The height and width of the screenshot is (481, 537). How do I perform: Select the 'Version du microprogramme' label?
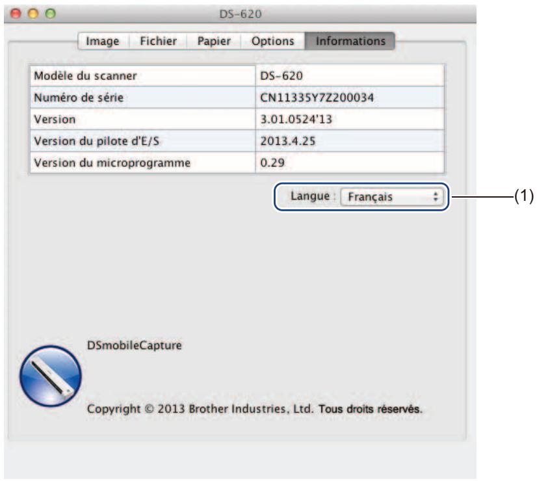tap(112, 162)
